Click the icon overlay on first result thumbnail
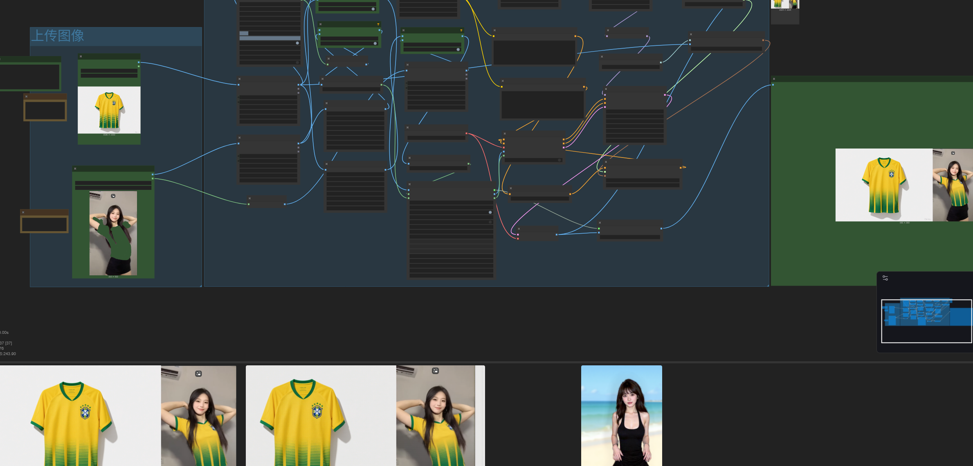 click(198, 374)
